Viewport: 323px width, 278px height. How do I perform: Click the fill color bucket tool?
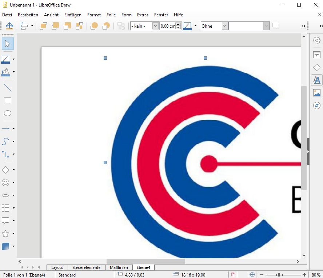[5, 72]
